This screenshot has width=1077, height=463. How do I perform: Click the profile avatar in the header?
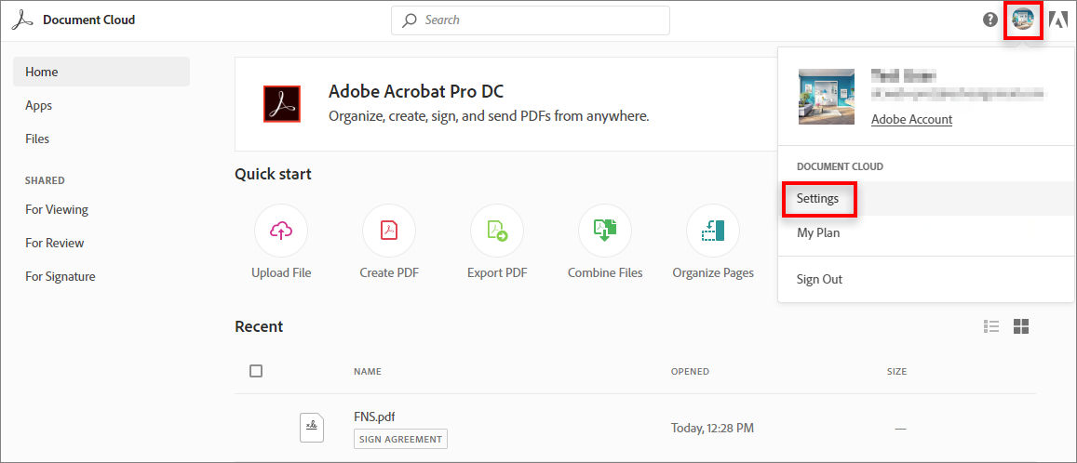(x=1023, y=20)
